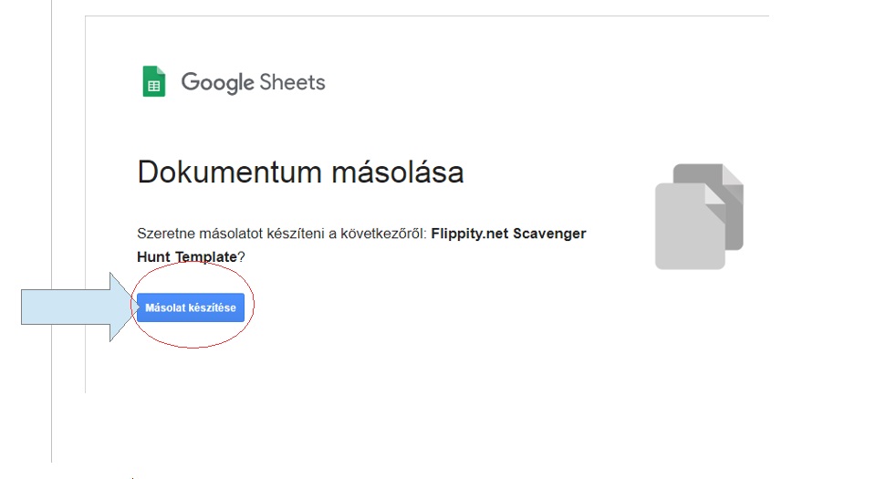Click the question mark after Template
Screen dimensions: 886x479
pyautogui.click(x=241, y=257)
